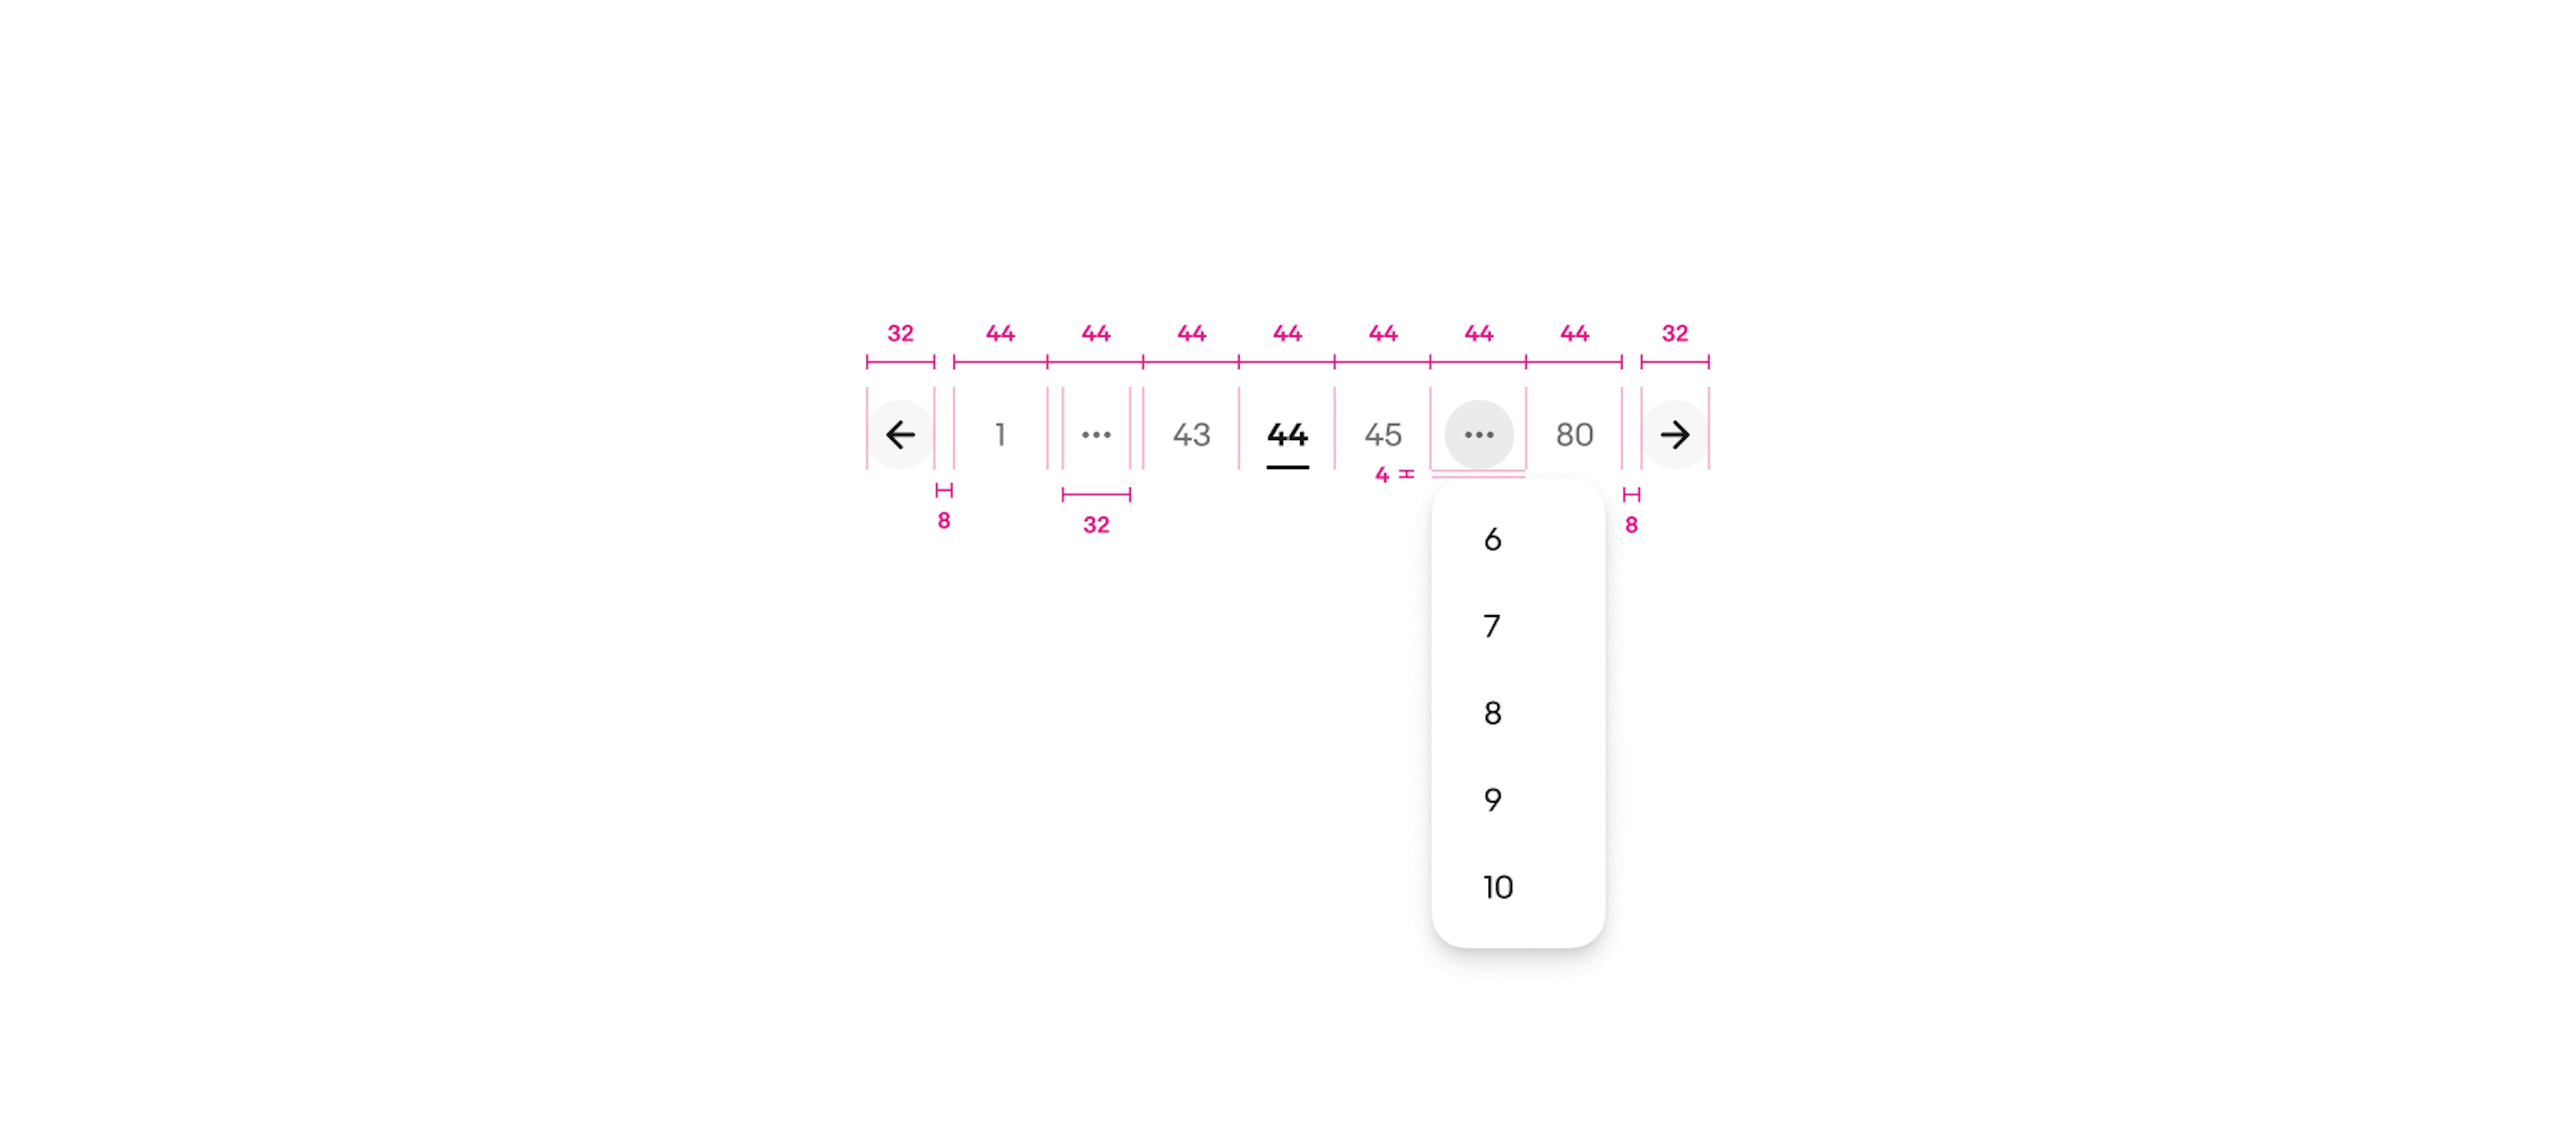The image size is (2576, 1131).
Task: Select page number 1
Action: (999, 434)
